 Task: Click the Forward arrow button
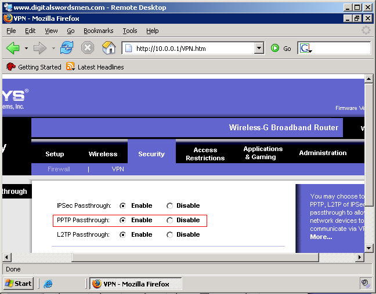(x=39, y=48)
